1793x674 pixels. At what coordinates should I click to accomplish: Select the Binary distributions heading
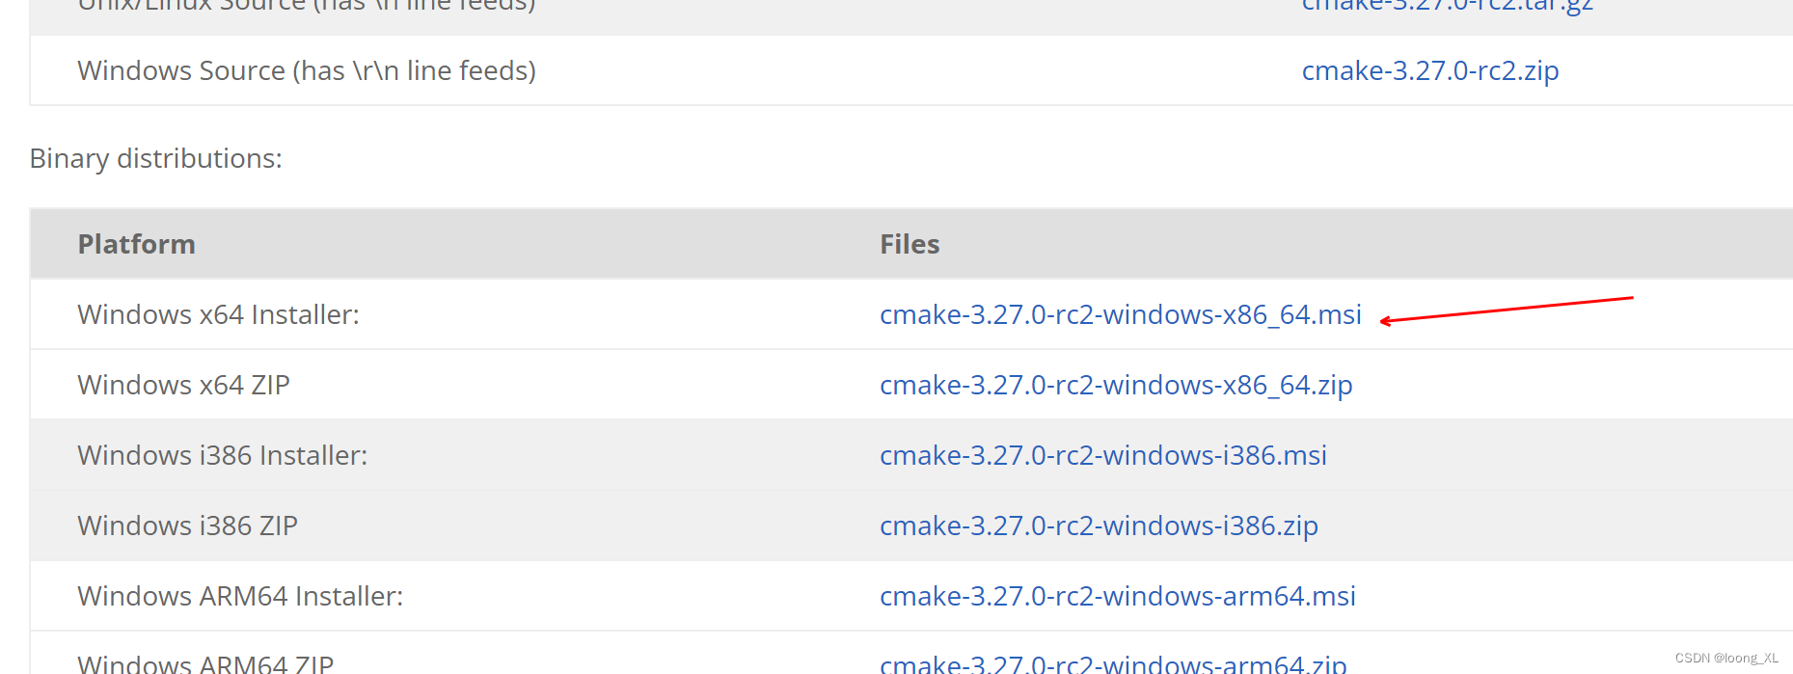[155, 158]
